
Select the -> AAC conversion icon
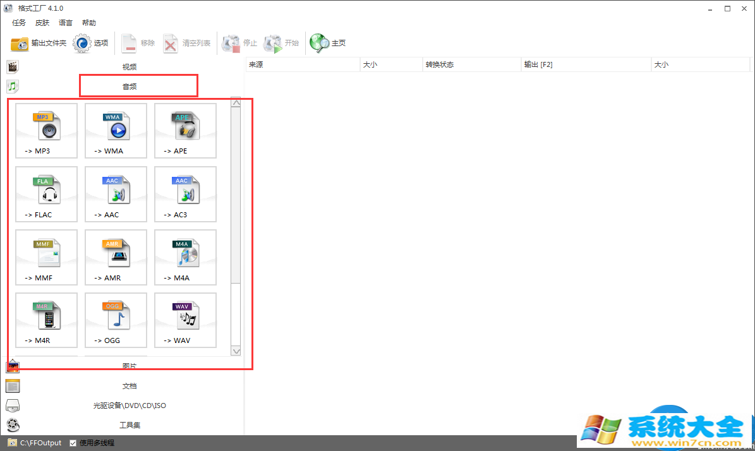coord(116,195)
